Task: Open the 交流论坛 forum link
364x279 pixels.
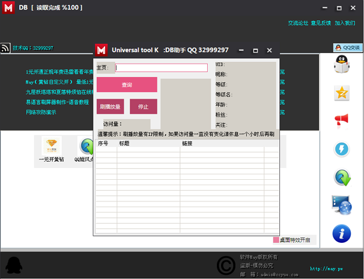Action: (298, 23)
